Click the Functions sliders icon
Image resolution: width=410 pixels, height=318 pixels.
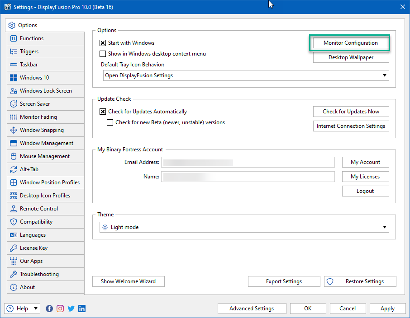[x=13, y=38]
